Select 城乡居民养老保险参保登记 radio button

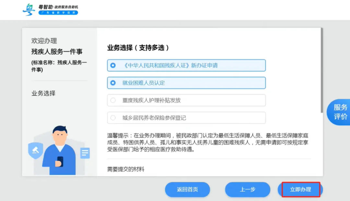113,118
